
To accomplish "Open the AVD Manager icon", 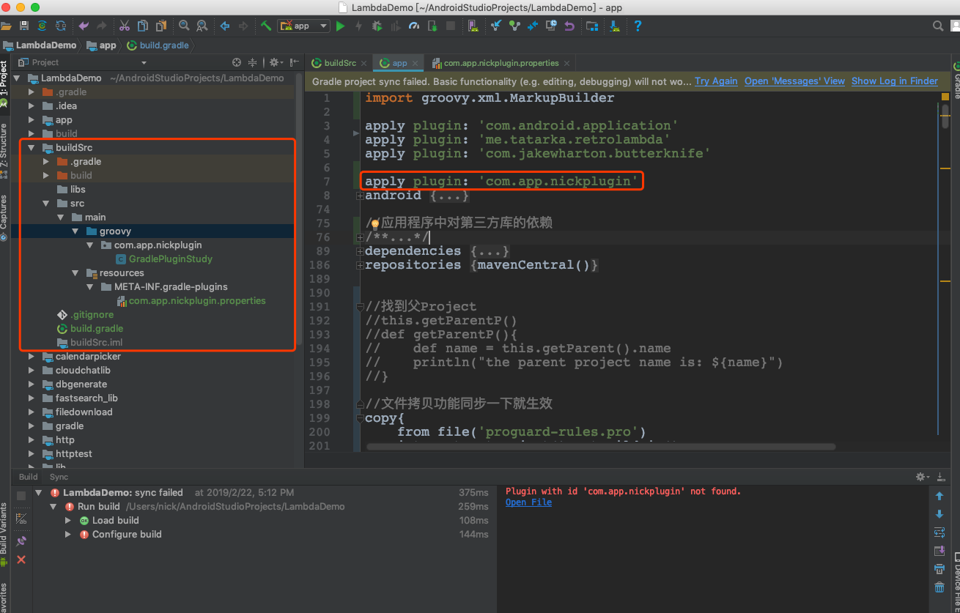I will point(473,26).
